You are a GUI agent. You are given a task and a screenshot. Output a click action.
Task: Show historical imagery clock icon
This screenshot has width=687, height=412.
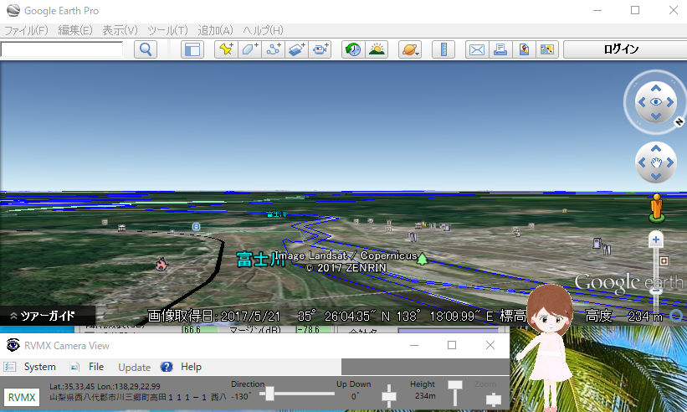353,49
